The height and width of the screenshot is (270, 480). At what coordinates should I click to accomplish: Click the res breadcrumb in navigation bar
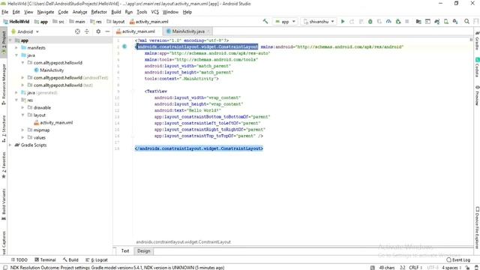pyautogui.click(x=96, y=22)
